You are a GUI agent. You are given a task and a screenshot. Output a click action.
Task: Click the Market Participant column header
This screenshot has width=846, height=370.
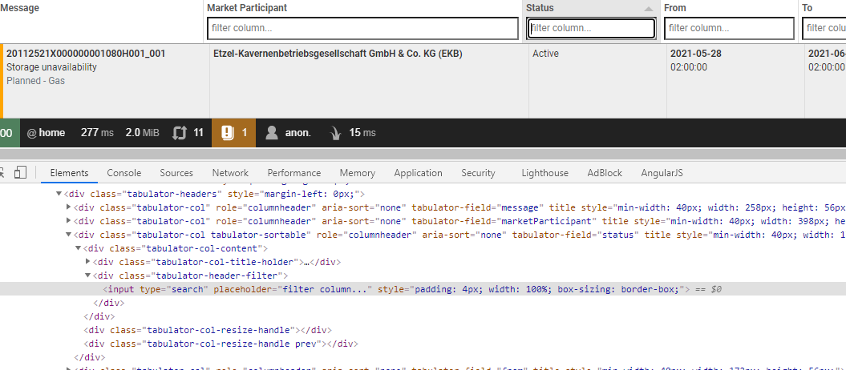pos(247,8)
